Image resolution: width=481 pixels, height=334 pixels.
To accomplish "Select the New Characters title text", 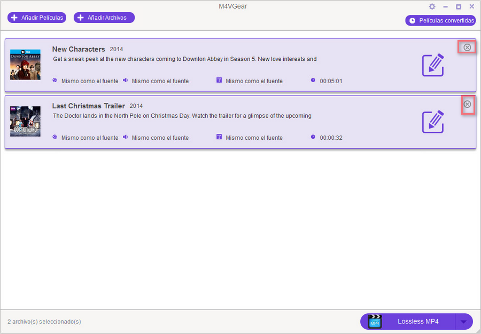I will click(x=79, y=49).
